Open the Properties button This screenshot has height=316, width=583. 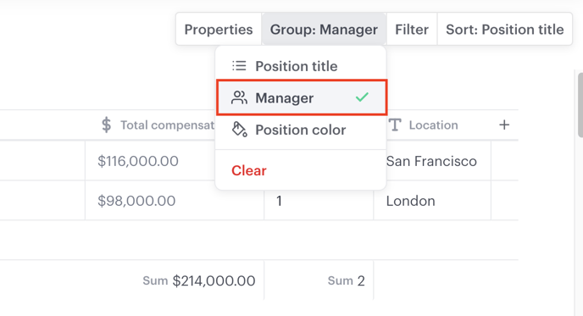(219, 30)
